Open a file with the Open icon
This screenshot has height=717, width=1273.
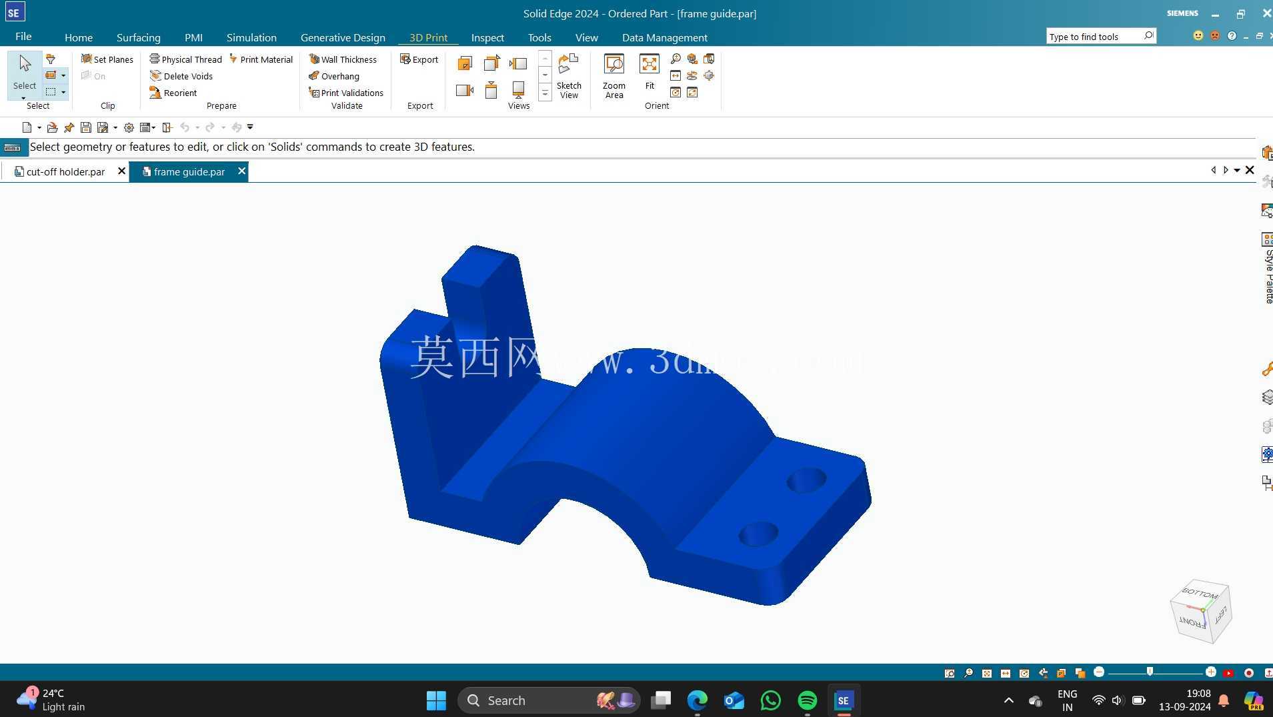coord(52,127)
